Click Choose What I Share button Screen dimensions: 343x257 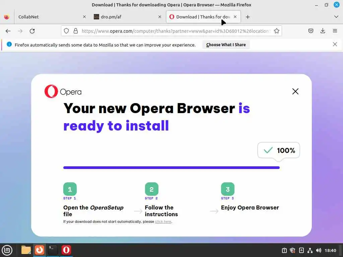226,45
